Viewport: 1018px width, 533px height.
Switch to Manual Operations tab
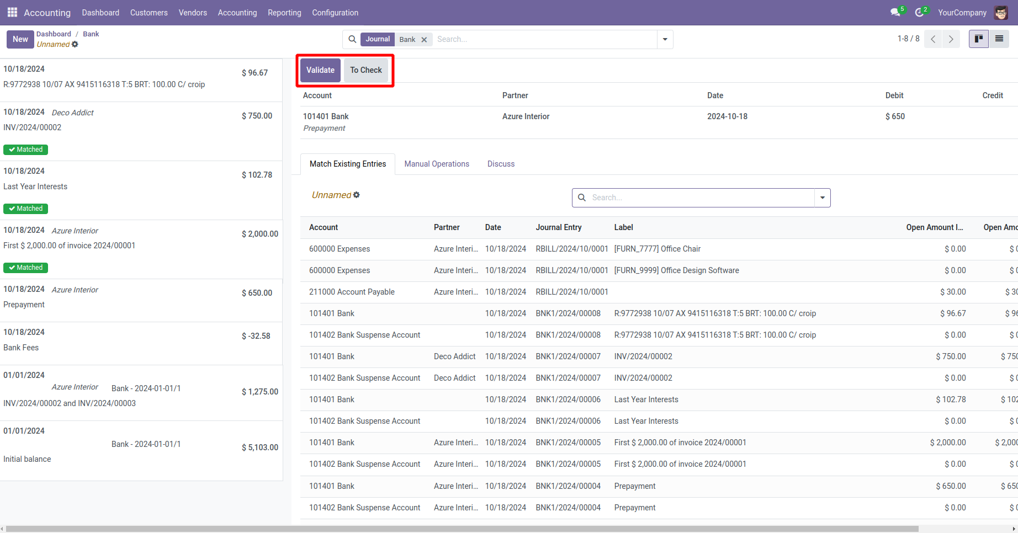click(437, 164)
